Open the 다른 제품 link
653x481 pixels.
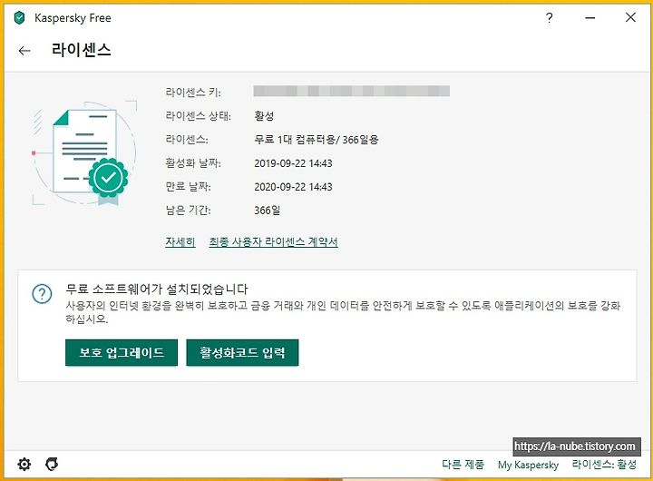click(x=463, y=465)
